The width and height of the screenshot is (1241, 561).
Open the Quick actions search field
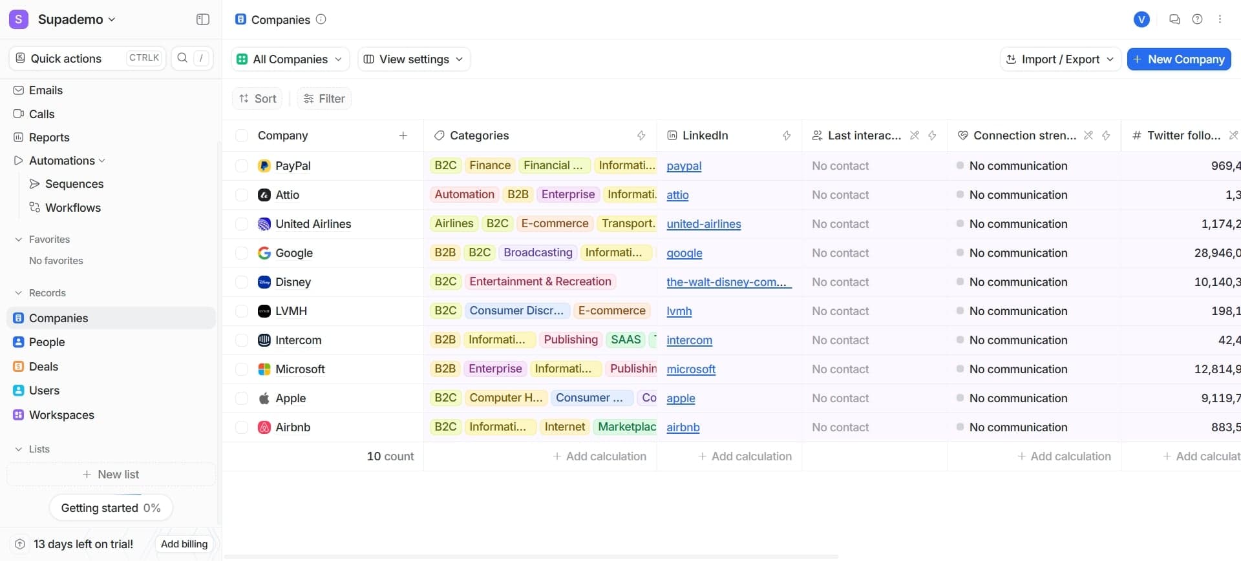pos(87,59)
